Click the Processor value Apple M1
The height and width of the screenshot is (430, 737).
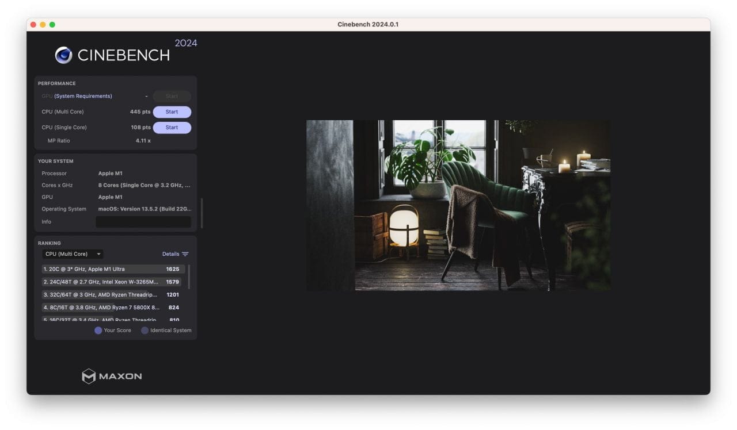coord(111,174)
